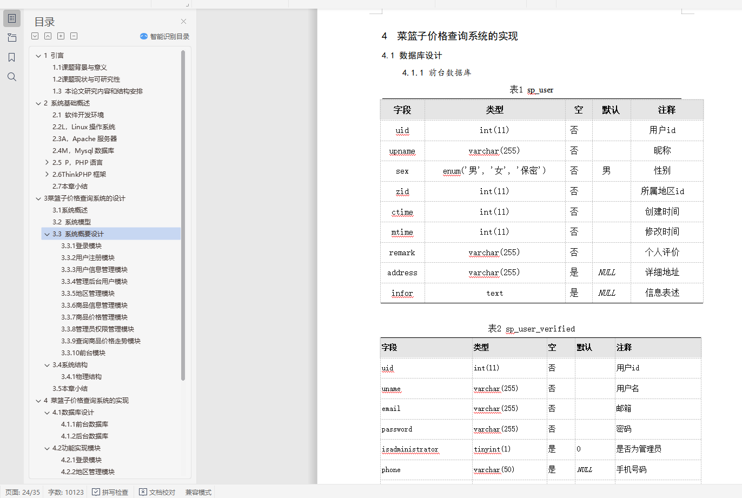This screenshot has width=742, height=498.
Task: Open 2.3A，Apache 服务器 outline entry
Action: pyautogui.click(x=84, y=139)
